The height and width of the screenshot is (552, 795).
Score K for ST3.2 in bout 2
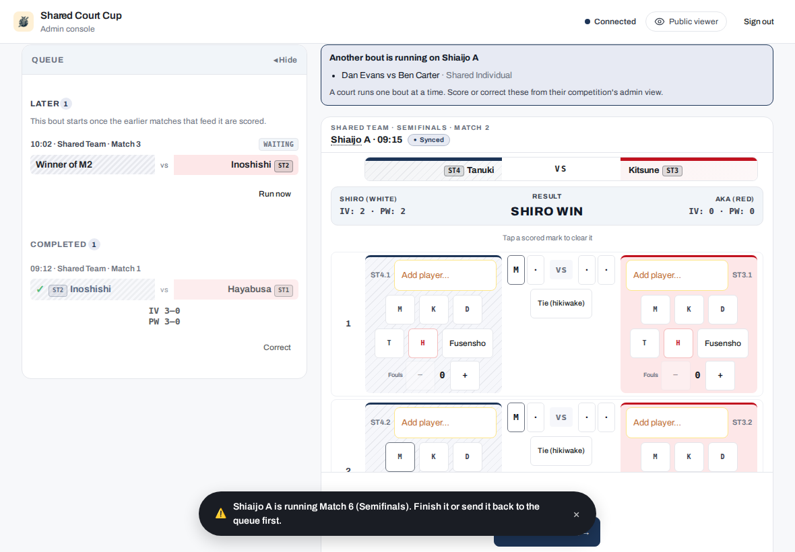click(689, 457)
